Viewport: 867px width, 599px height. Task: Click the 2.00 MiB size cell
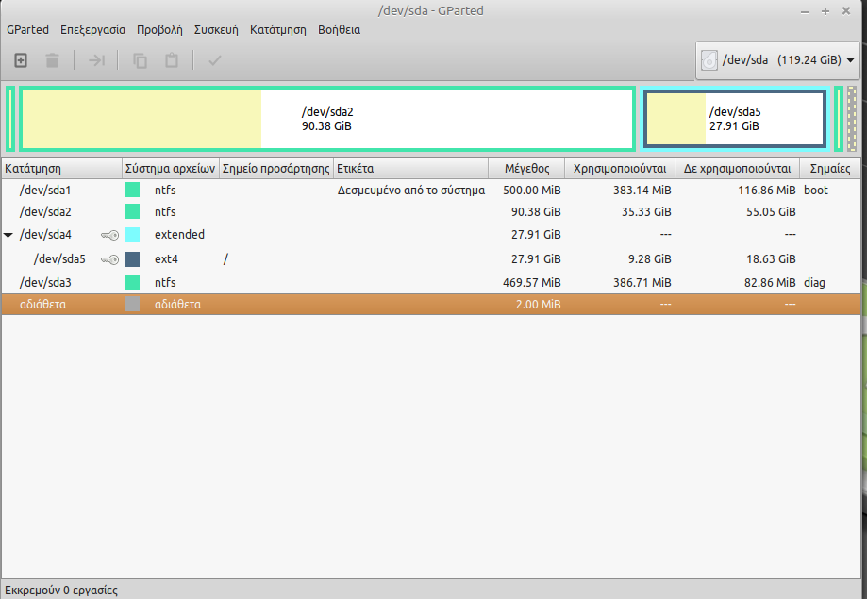point(538,304)
